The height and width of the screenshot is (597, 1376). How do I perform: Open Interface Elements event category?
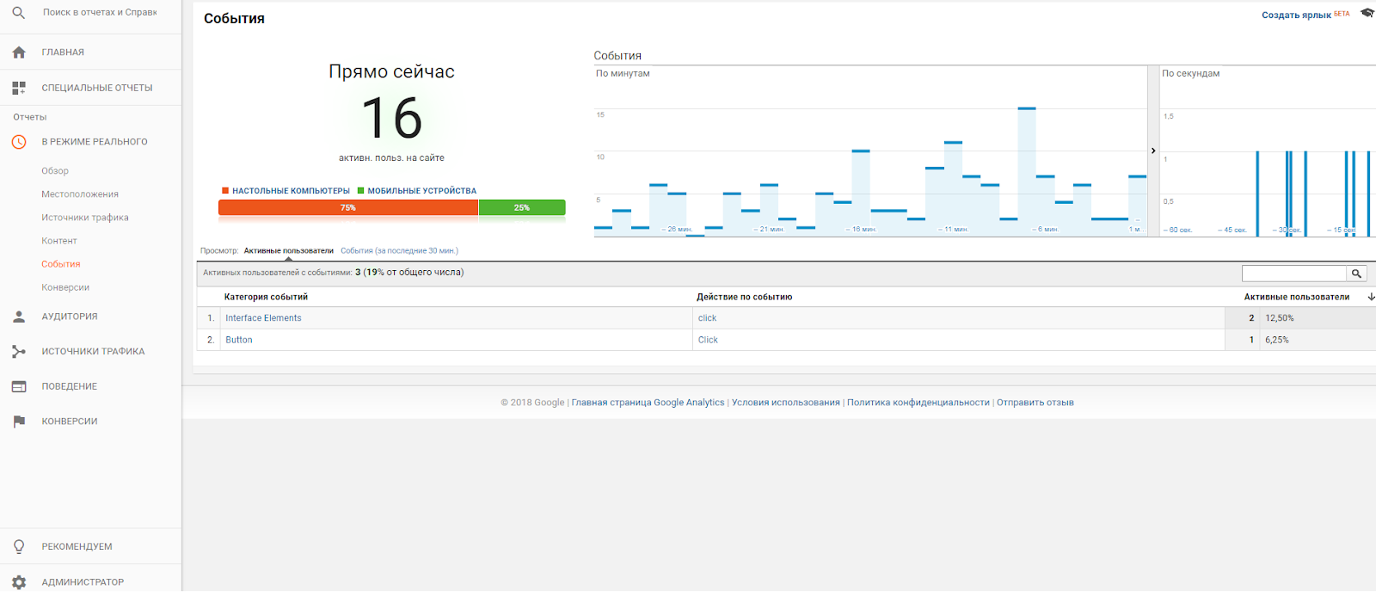click(x=263, y=318)
